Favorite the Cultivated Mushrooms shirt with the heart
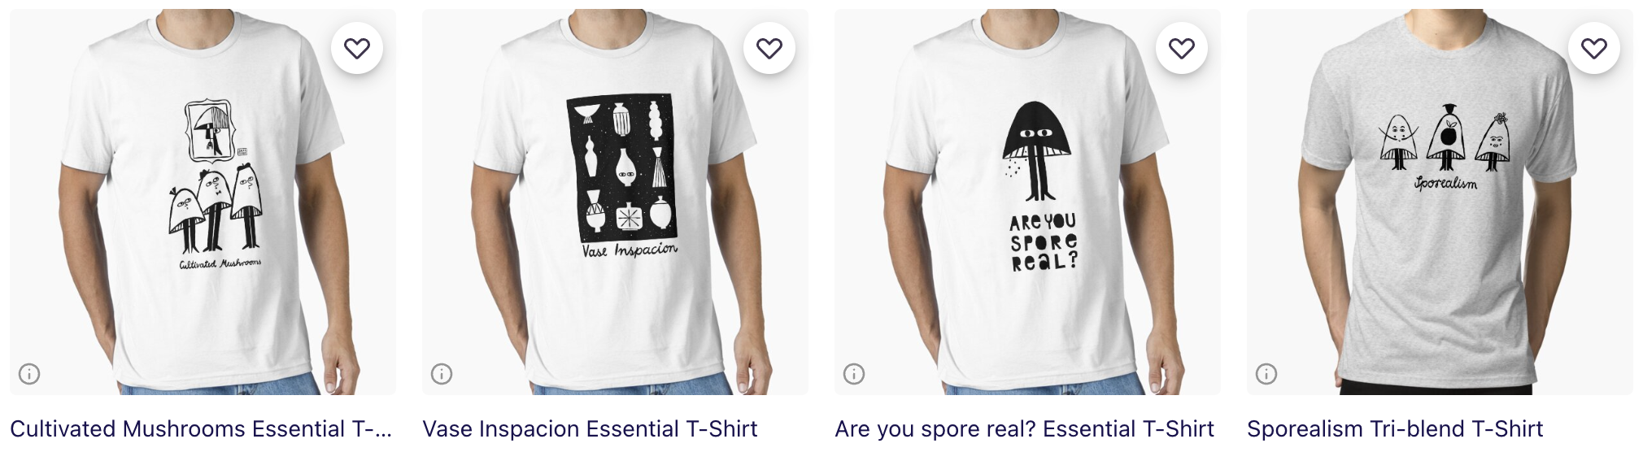Viewport: 1643px width, 452px height. [x=357, y=49]
